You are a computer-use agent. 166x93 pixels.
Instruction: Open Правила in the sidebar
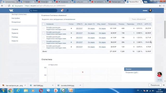[15, 33]
